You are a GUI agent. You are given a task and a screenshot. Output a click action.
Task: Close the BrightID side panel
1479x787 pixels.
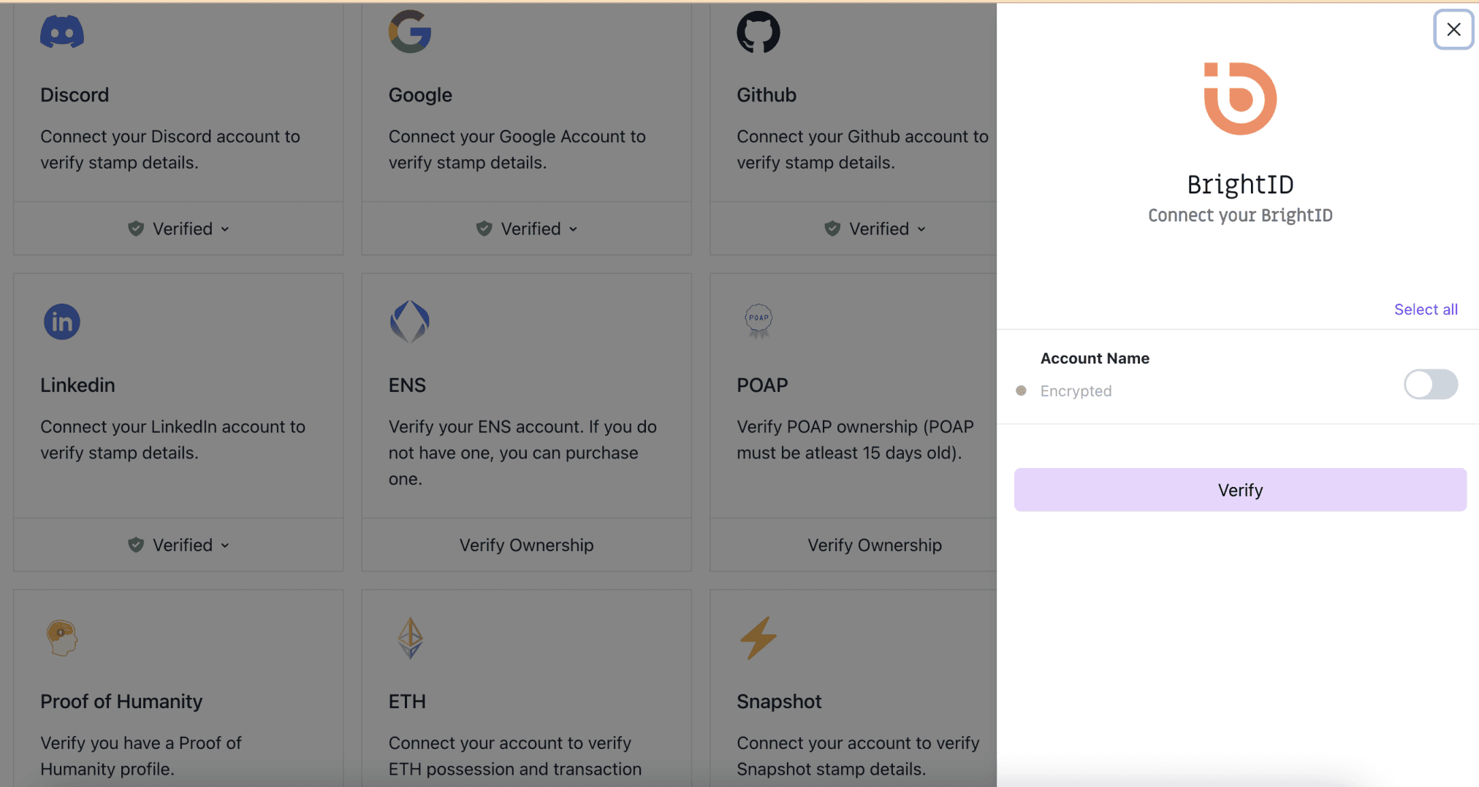(x=1453, y=29)
